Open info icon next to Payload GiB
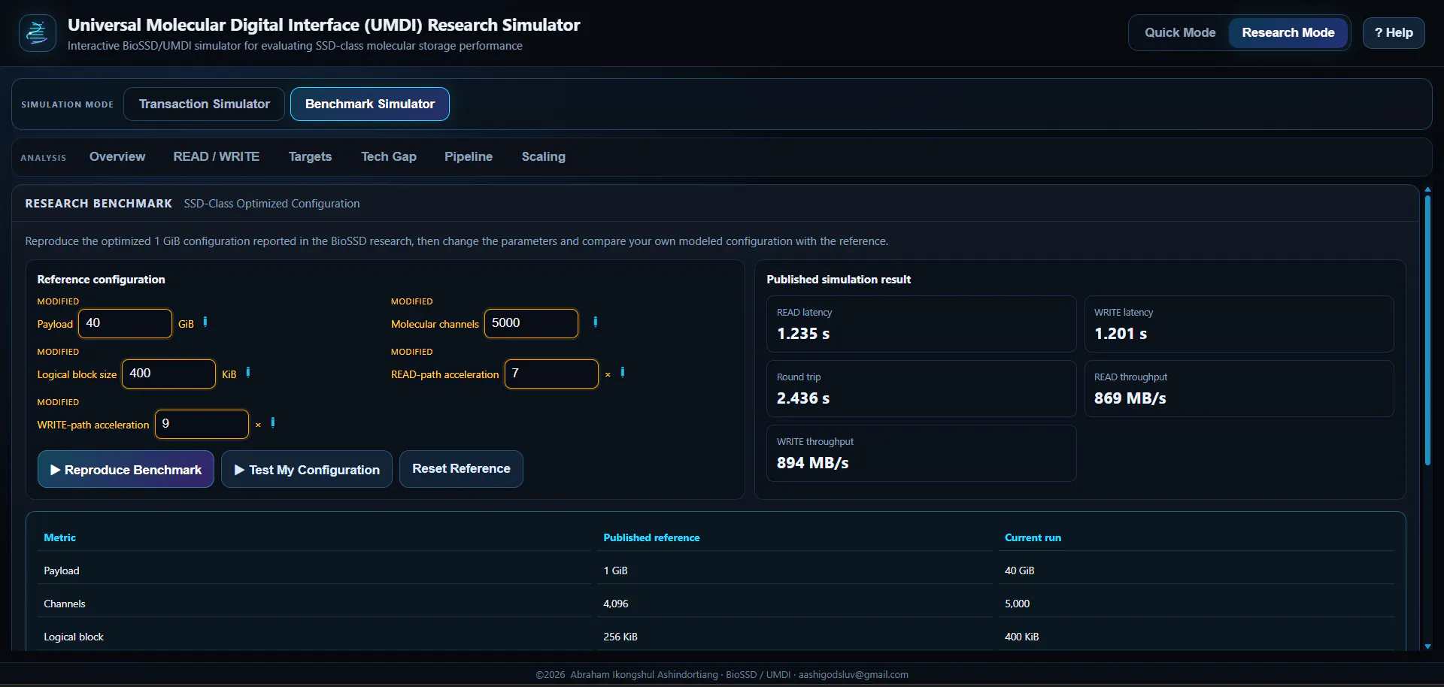The width and height of the screenshot is (1444, 687). (x=205, y=322)
